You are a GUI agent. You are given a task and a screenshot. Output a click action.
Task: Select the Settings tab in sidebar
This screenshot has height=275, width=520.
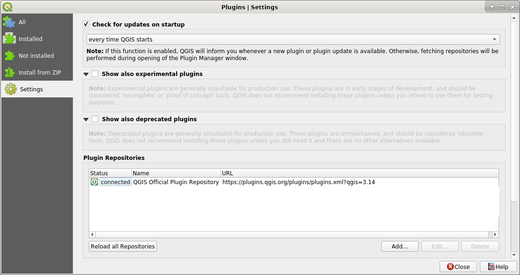click(x=37, y=89)
